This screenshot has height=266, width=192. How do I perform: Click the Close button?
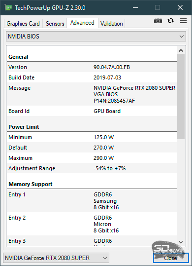coord(171,258)
